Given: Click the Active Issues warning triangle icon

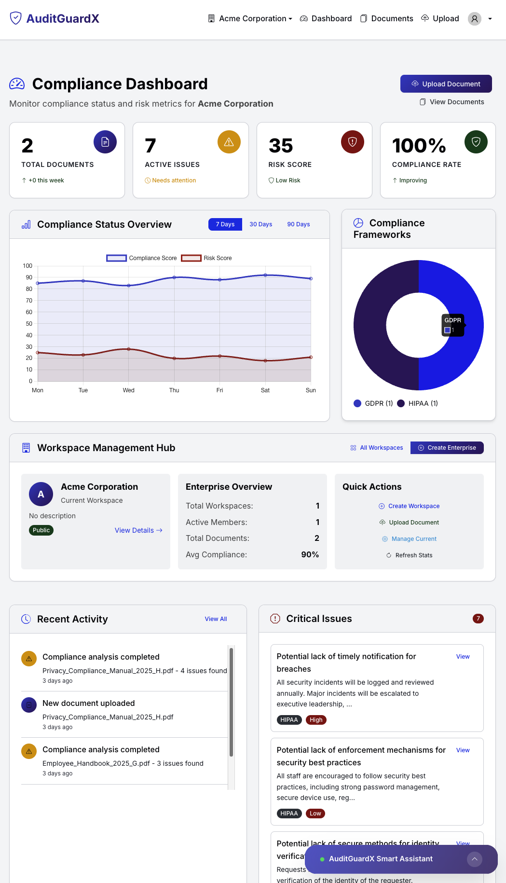Looking at the screenshot, I should pyautogui.click(x=229, y=142).
